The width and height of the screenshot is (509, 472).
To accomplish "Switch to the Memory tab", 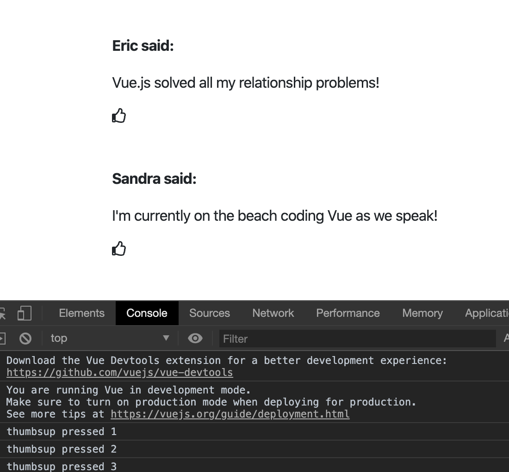I will click(x=422, y=313).
